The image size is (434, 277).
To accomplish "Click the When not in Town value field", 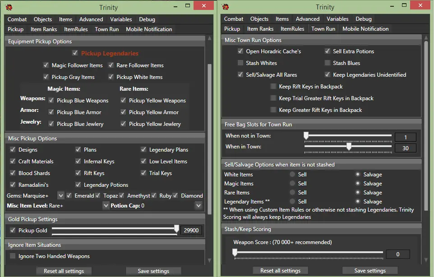I will 406,137.
